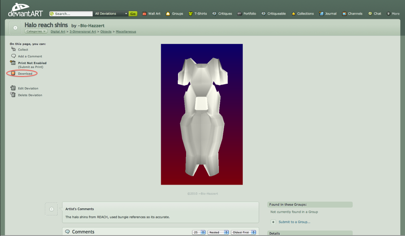Open the 25 comments-per-page dropdown
Viewport: 405px width, 236px height.
click(199, 232)
